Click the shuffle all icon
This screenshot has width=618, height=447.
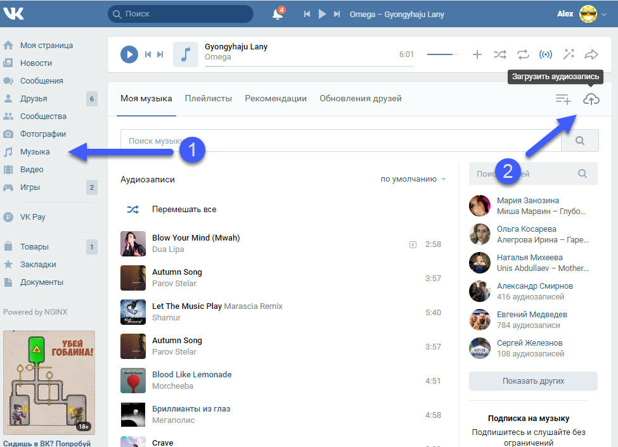pos(133,210)
